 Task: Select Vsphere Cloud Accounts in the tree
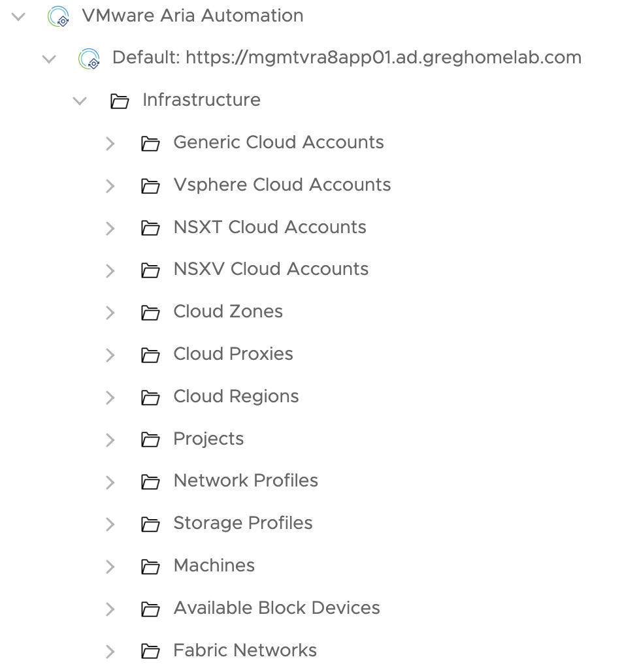pyautogui.click(x=282, y=185)
